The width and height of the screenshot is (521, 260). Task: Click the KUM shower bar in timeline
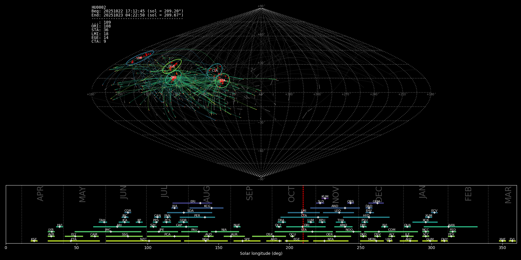coord(325,198)
